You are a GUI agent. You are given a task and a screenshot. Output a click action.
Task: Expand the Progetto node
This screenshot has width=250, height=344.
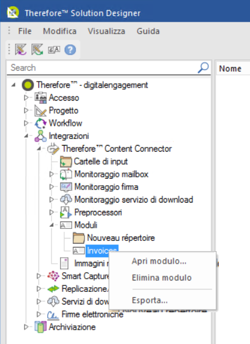(26, 110)
